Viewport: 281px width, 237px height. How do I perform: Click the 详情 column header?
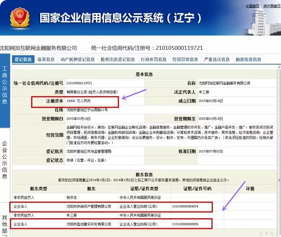coord(250,188)
